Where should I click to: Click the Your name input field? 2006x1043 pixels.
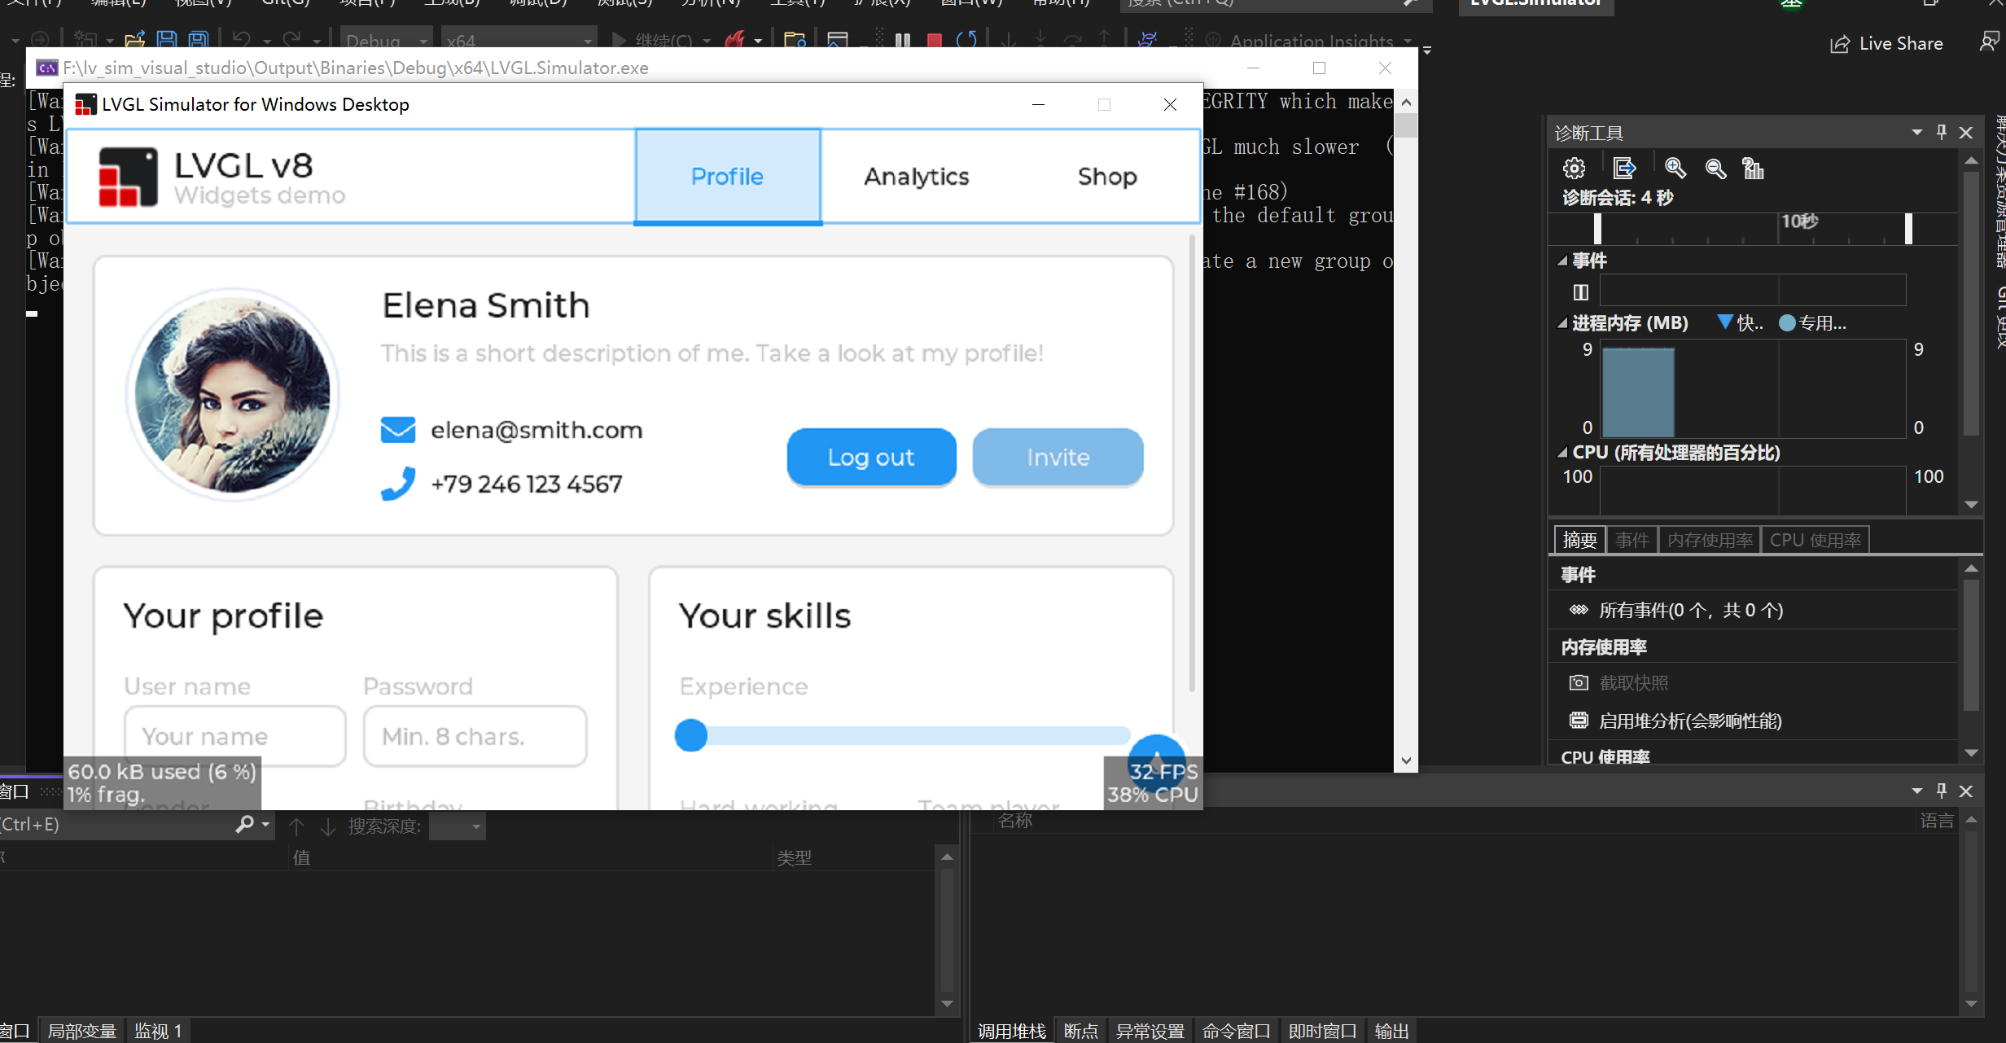[x=234, y=735]
